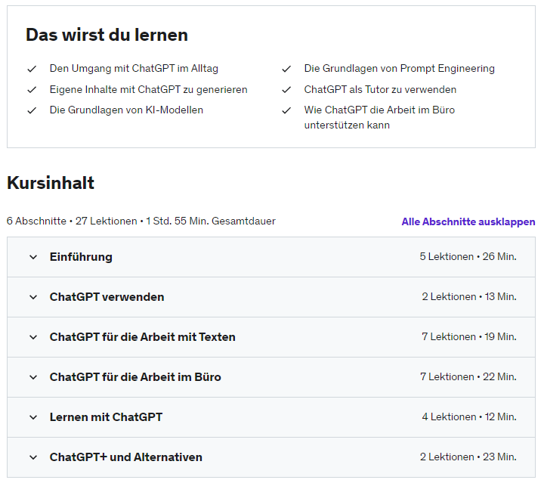
Task: Expand the Einführung section chevron
Action: click(33, 257)
